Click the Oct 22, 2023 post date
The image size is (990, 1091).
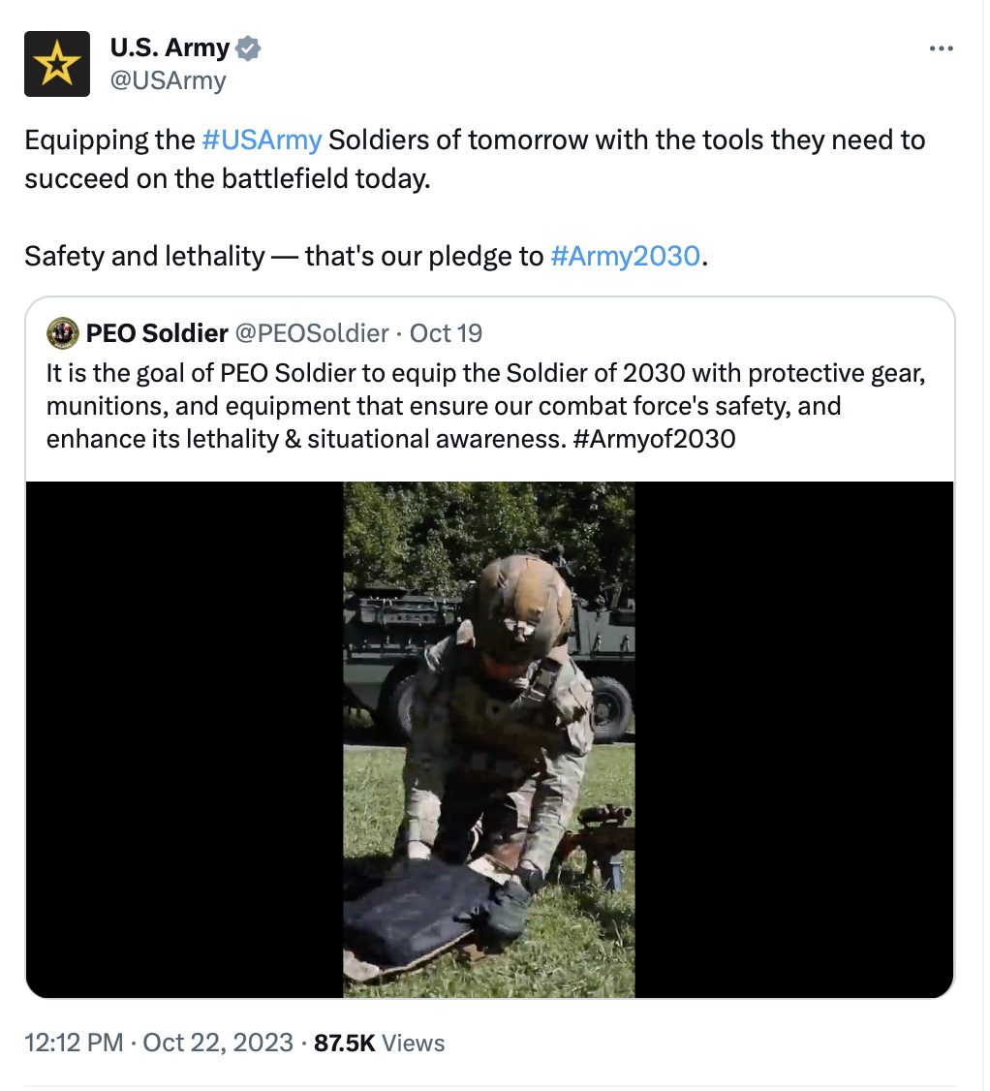(x=218, y=1043)
